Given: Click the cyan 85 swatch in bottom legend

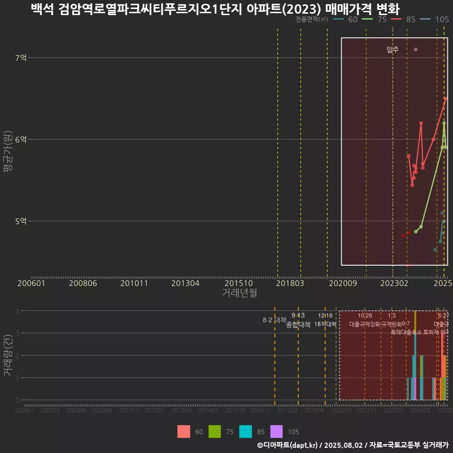Looking at the screenshot, I should click(245, 432).
